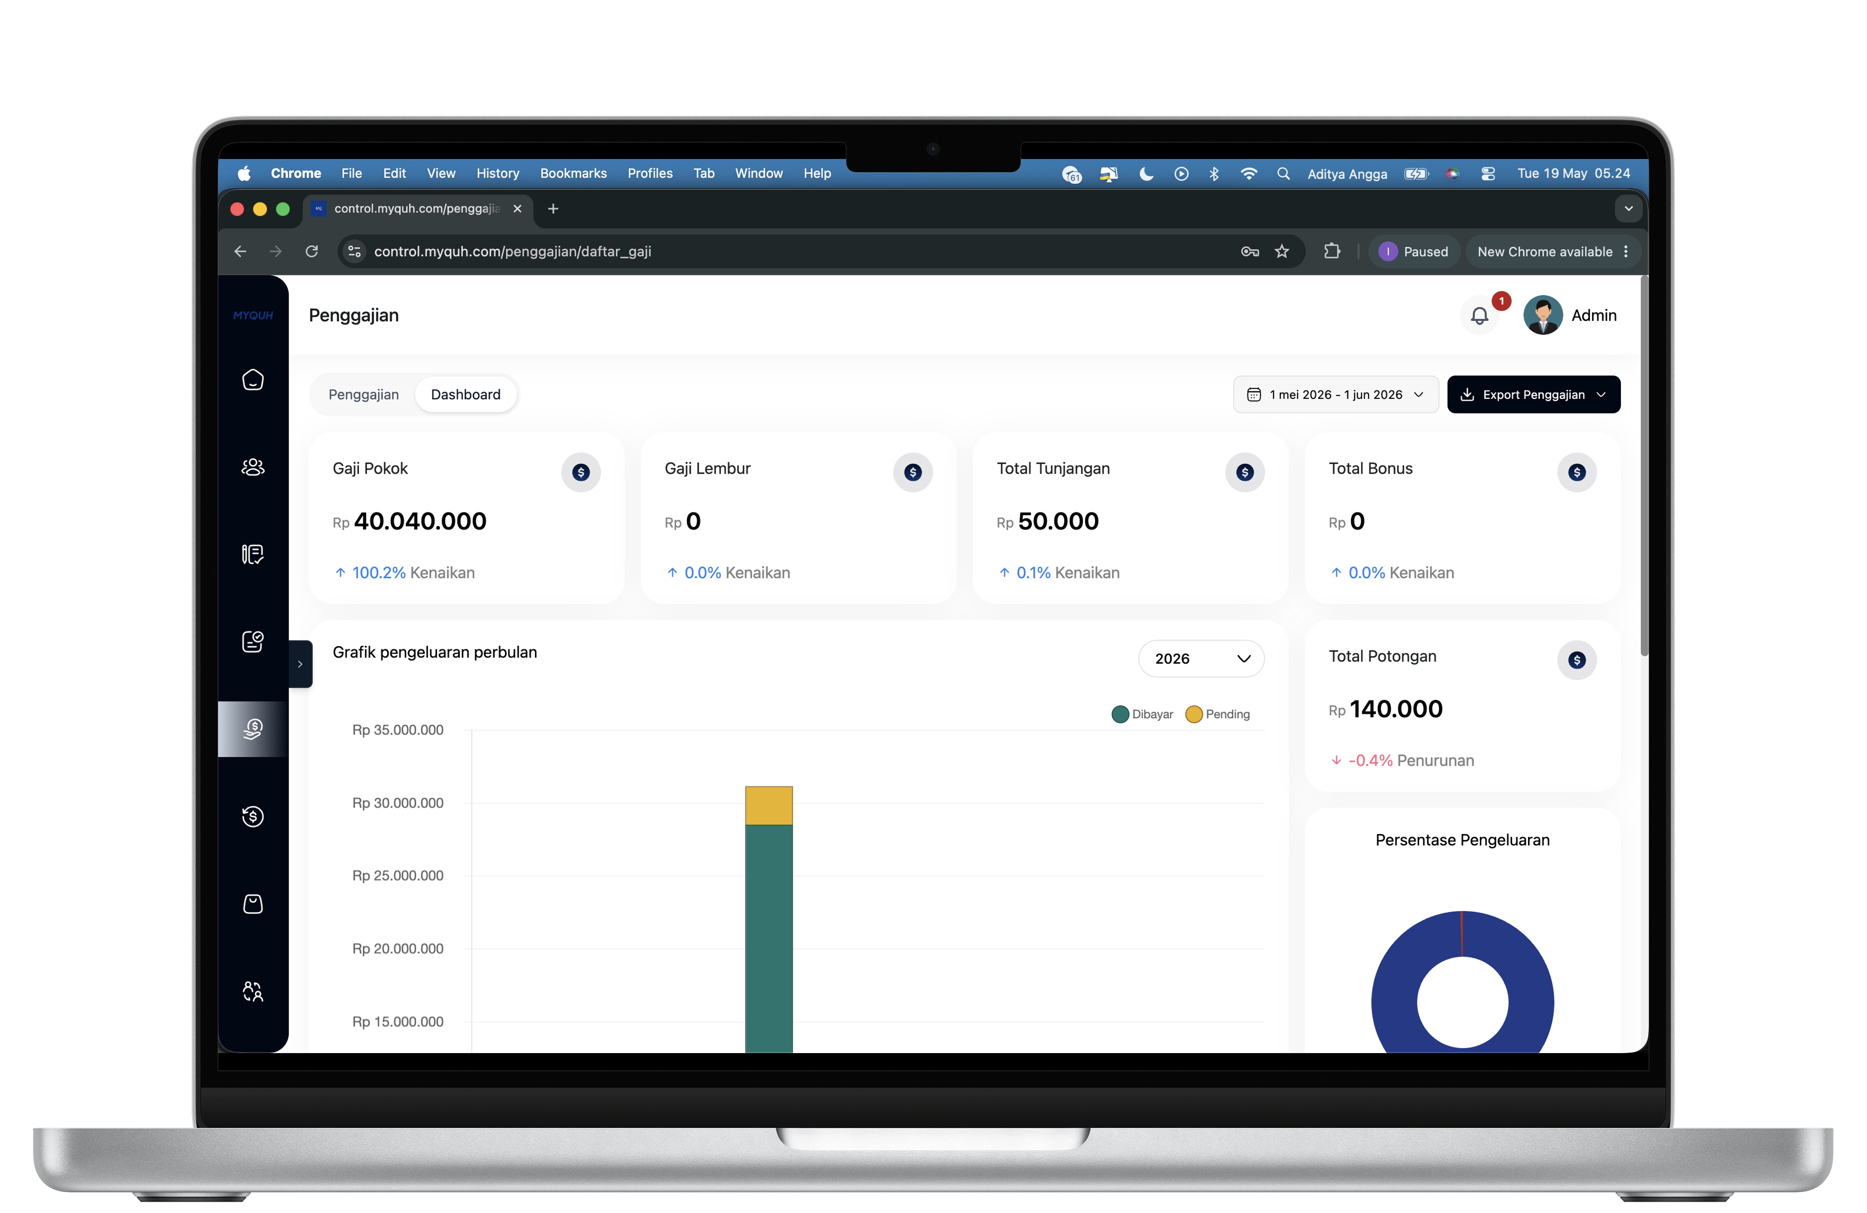This screenshot has height=1213, width=1867.
Task: Open the Bookmarks menu
Action: point(573,173)
